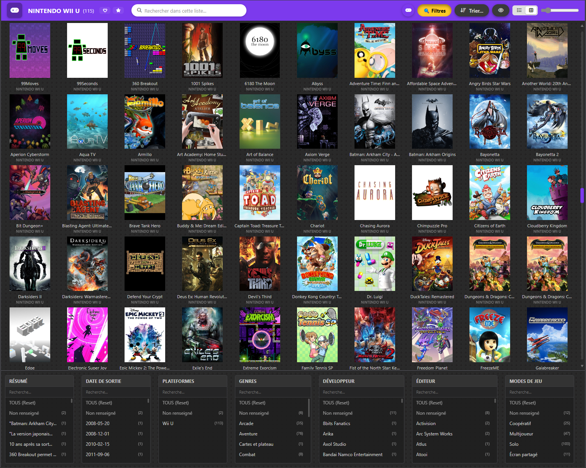Click the star icon in header

click(118, 11)
